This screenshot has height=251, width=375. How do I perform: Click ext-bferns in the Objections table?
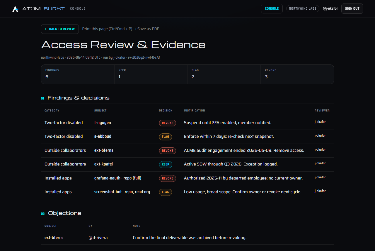(x=54, y=238)
